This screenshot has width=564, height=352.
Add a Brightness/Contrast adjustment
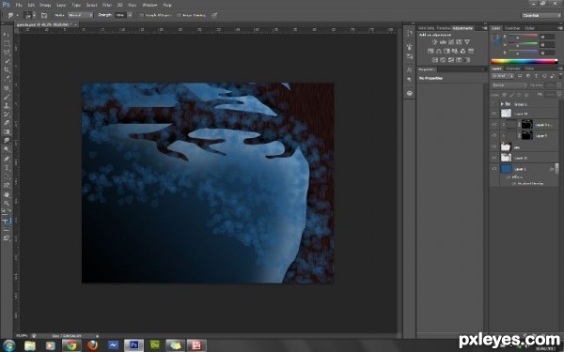pos(434,42)
